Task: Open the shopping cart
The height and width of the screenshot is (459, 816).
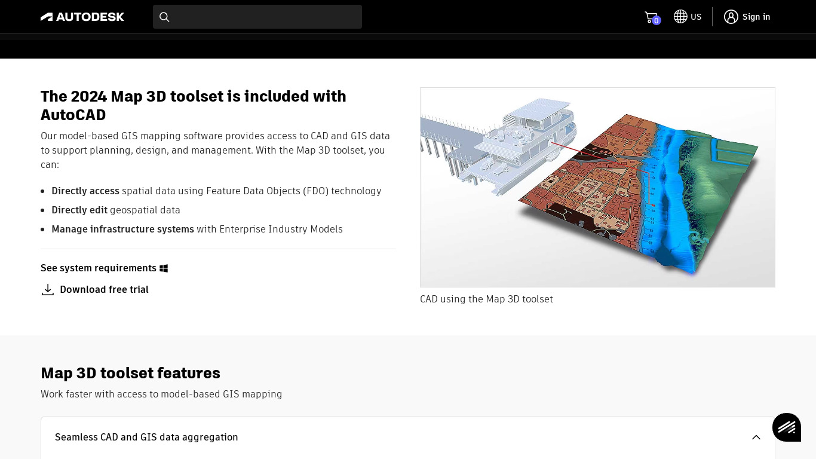Action: (x=652, y=17)
